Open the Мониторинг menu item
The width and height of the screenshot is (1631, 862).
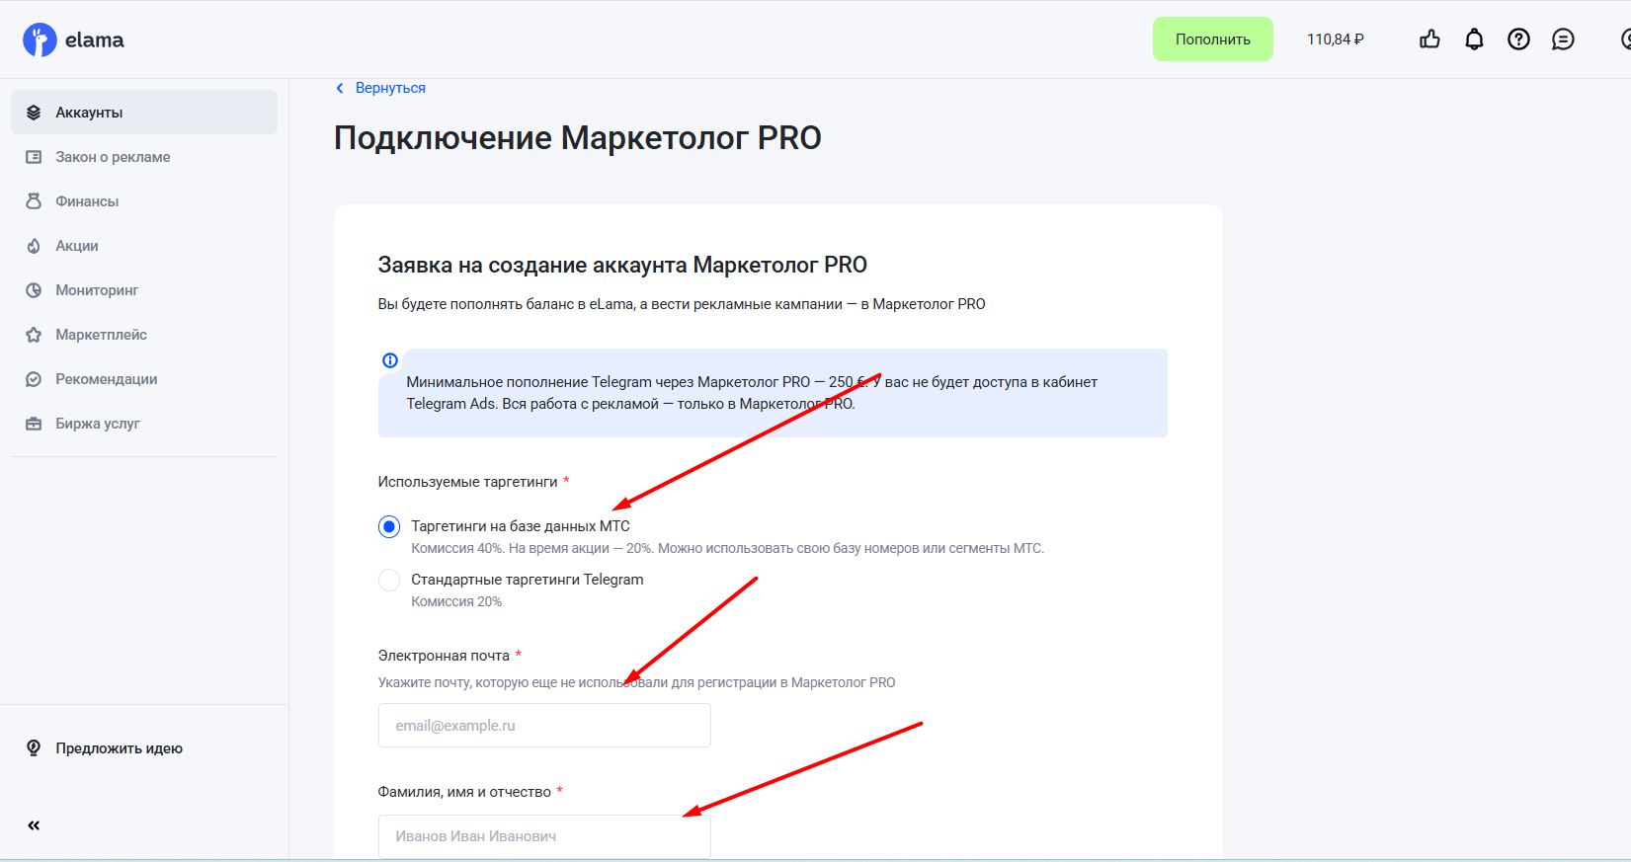[144, 290]
